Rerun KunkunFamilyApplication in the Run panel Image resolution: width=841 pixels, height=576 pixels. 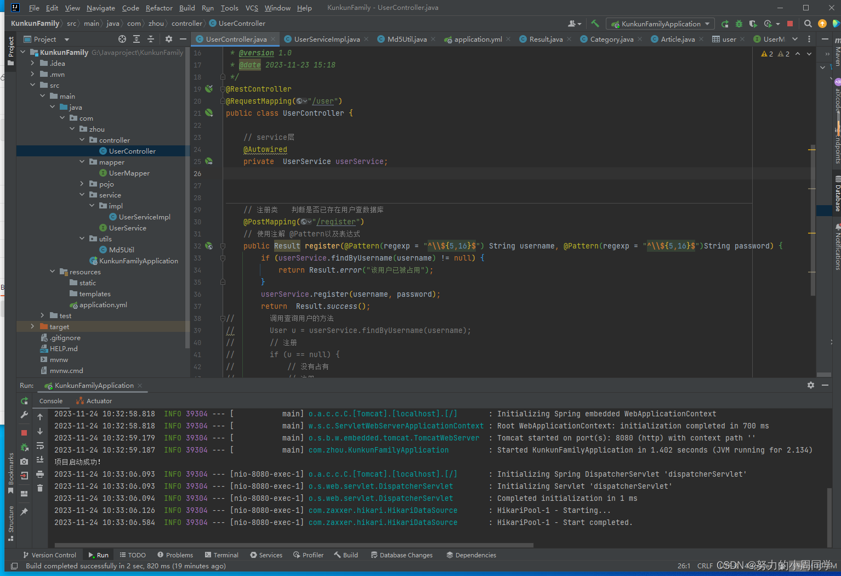tap(24, 401)
